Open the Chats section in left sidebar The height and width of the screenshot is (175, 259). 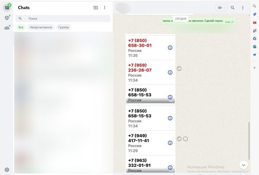[x=7, y=8]
